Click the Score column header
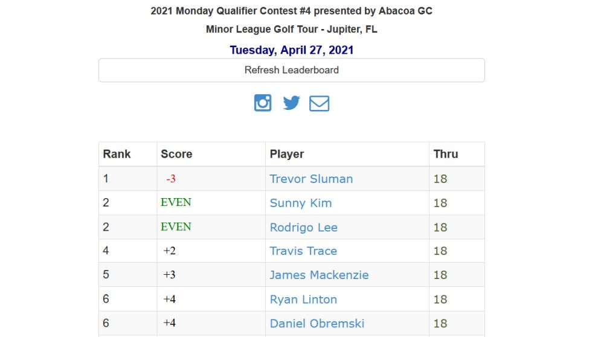Viewport: 592px width, 337px height. coord(176,154)
